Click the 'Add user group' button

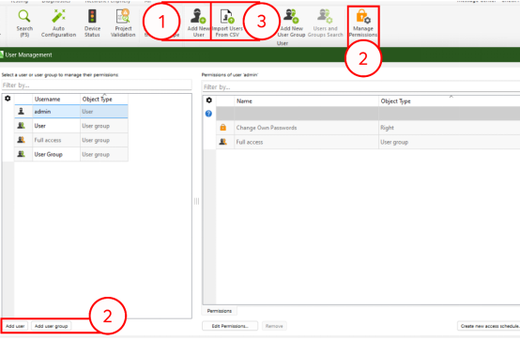coord(51,326)
